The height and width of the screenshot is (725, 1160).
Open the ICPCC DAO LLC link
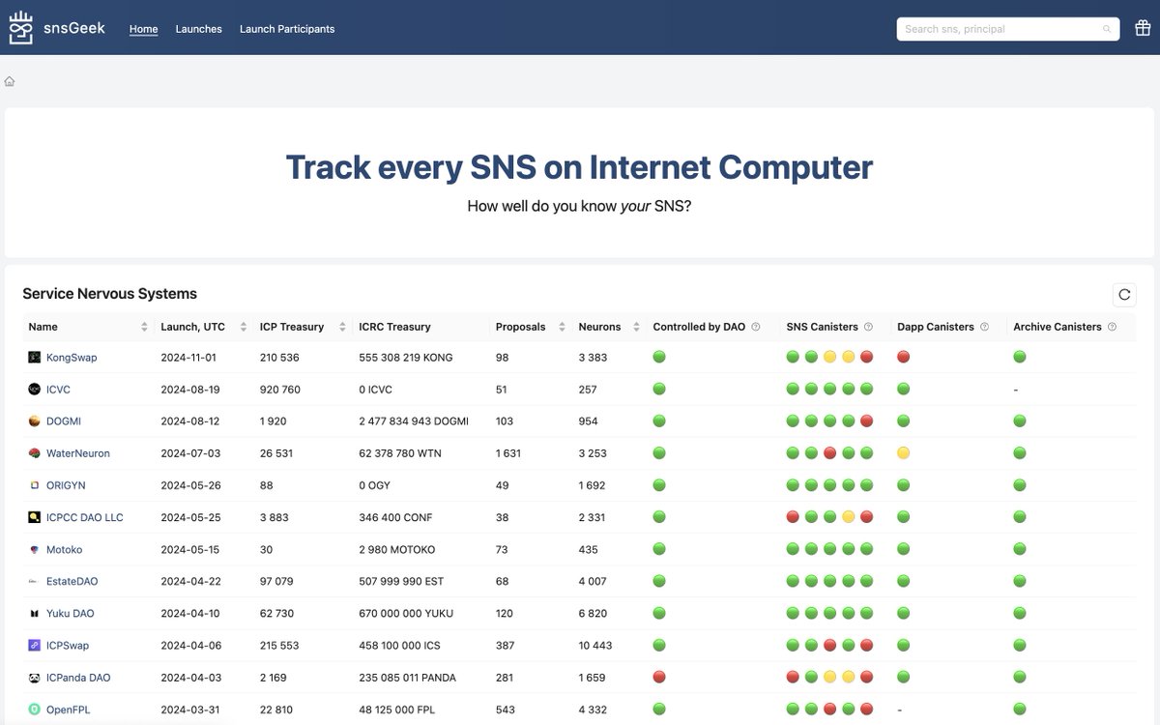pos(85,517)
